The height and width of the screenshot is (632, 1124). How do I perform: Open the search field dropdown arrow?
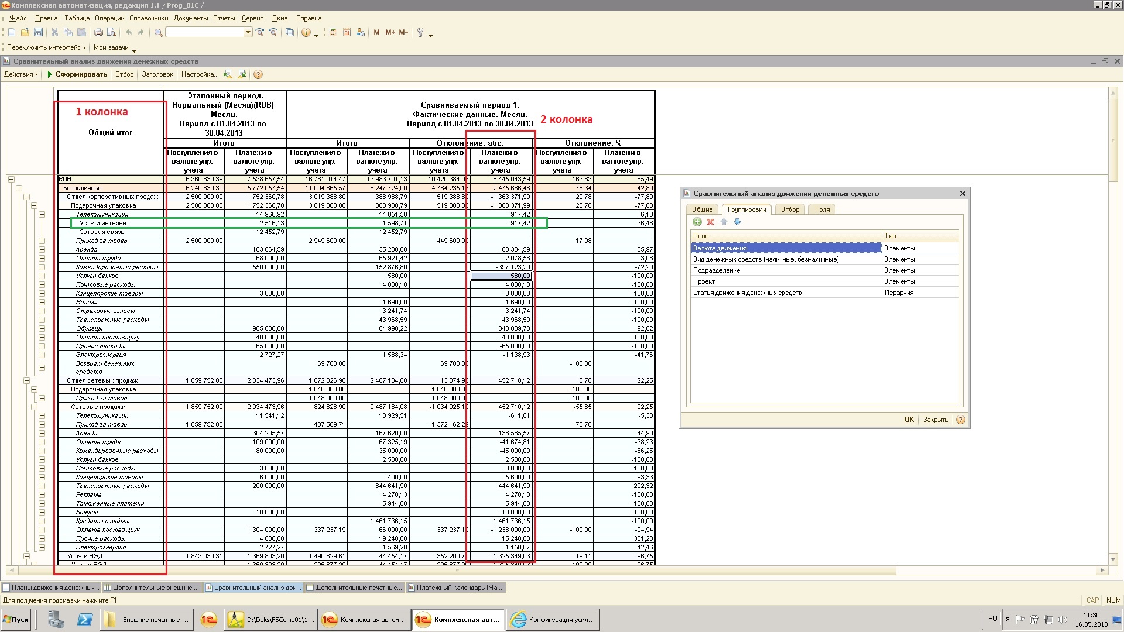(248, 33)
